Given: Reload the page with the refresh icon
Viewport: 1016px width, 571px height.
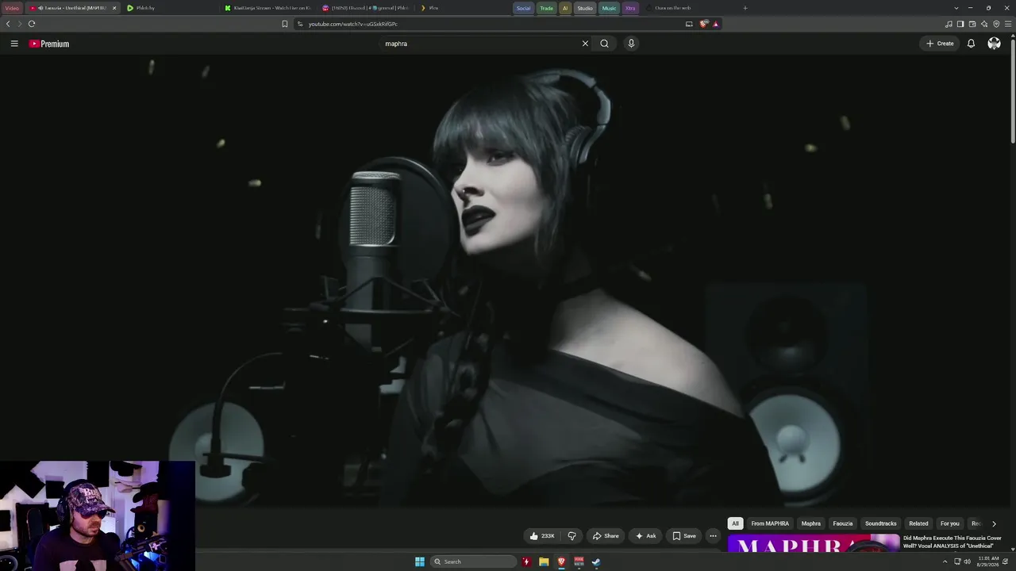Looking at the screenshot, I should pos(32,24).
